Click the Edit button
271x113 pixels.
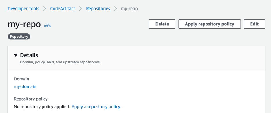[254, 24]
